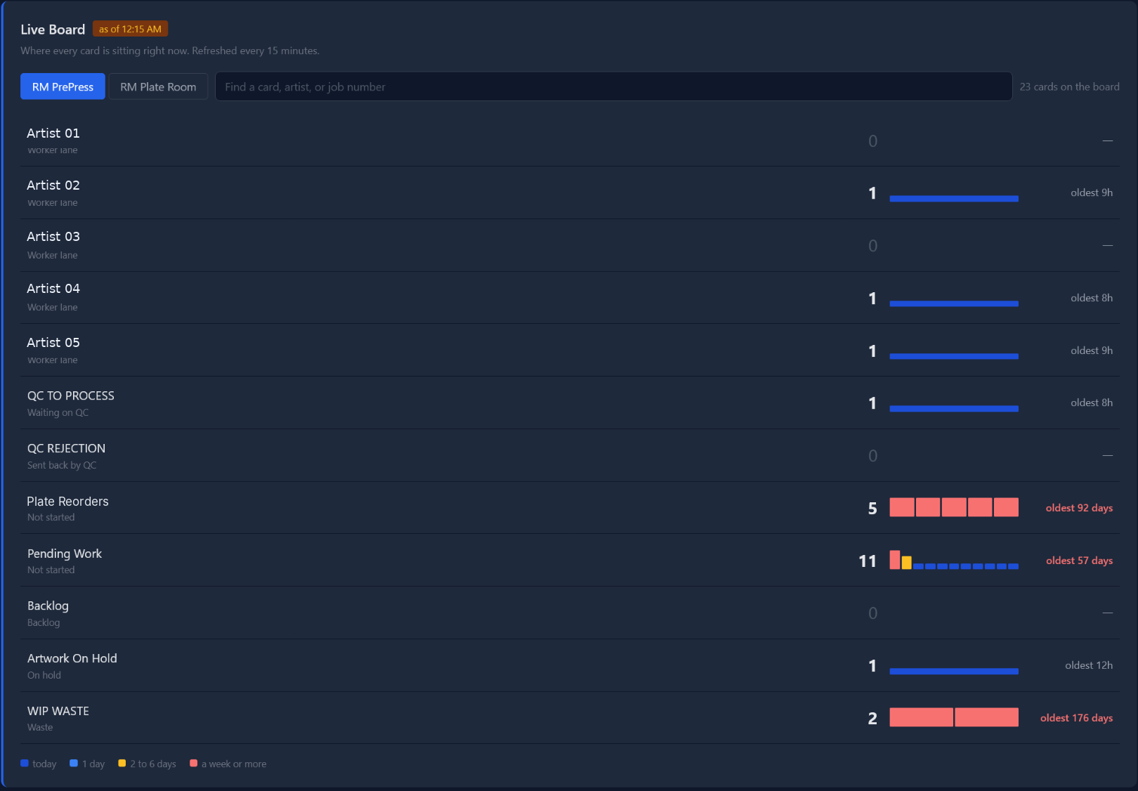This screenshot has height=791, width=1138.
Task: Click 'oldest 57 days' label
Action: [x=1079, y=561]
